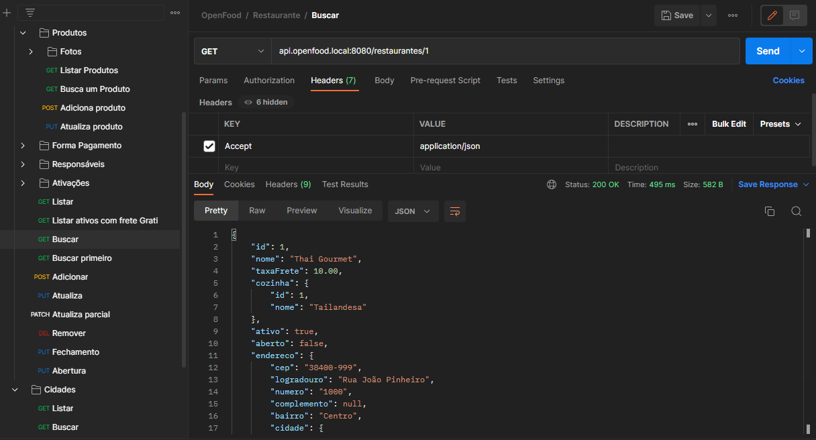This screenshot has width=816, height=440.
Task: Open the JSON response format dropdown
Action: point(413,211)
